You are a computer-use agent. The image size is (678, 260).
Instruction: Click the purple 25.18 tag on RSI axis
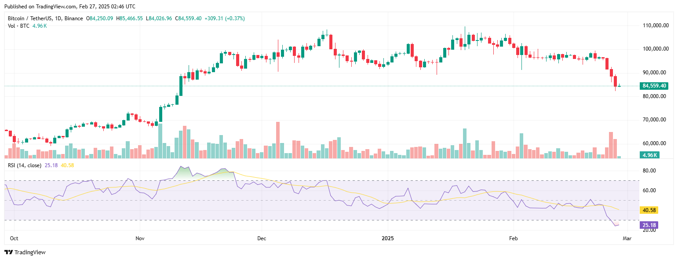point(649,225)
